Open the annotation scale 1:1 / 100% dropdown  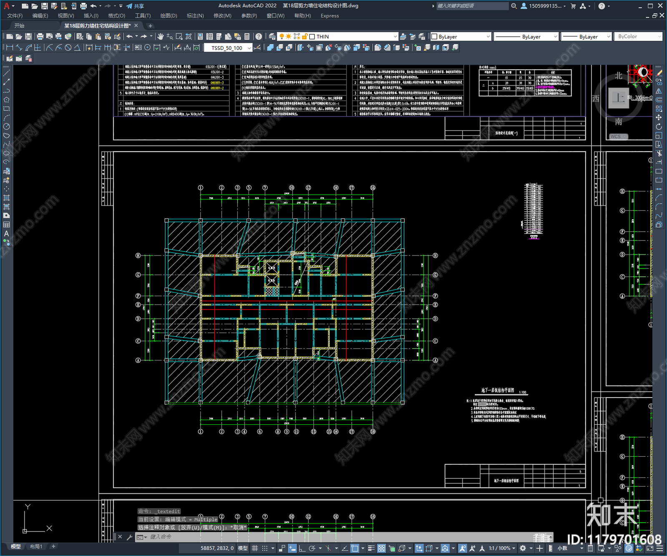[502, 548]
